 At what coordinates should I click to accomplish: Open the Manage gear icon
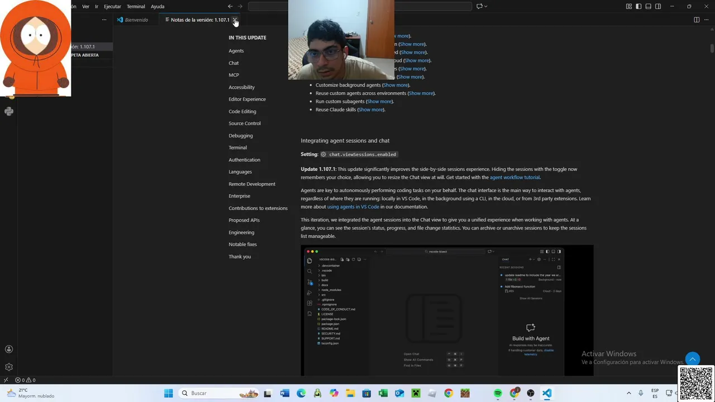click(x=9, y=367)
